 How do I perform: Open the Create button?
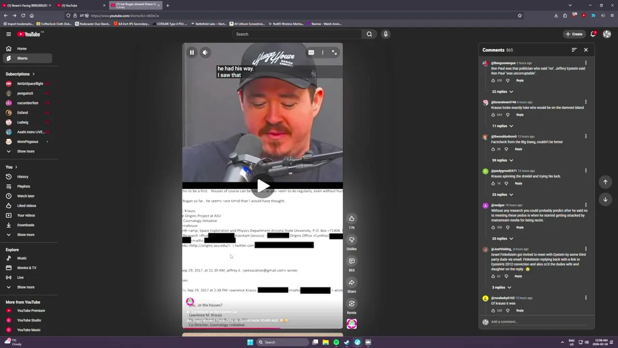(x=574, y=34)
